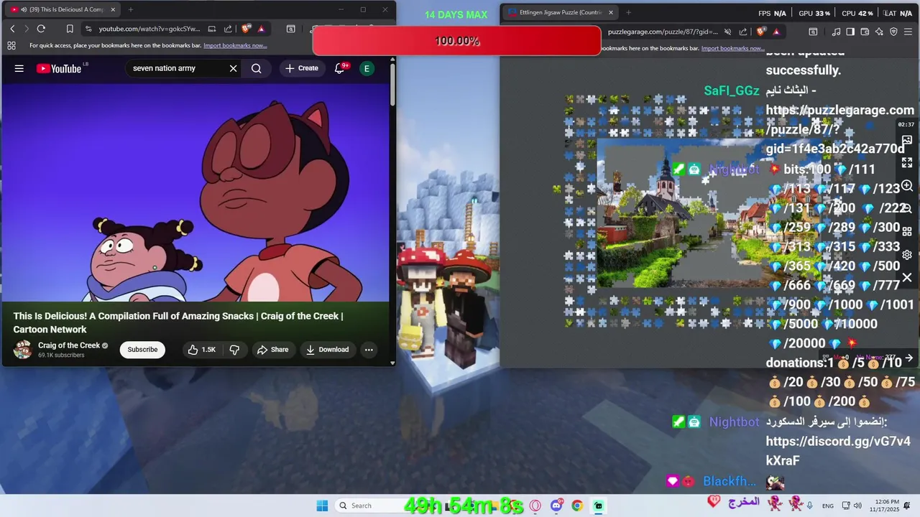This screenshot has width=920, height=517.
Task: Open a new tab in YouTube window
Action: (131, 9)
